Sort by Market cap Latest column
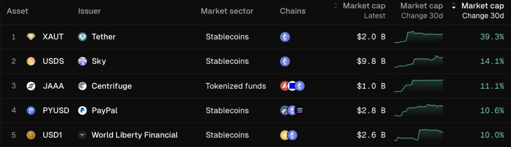Screen dimensions: 511x147 [x=363, y=6]
